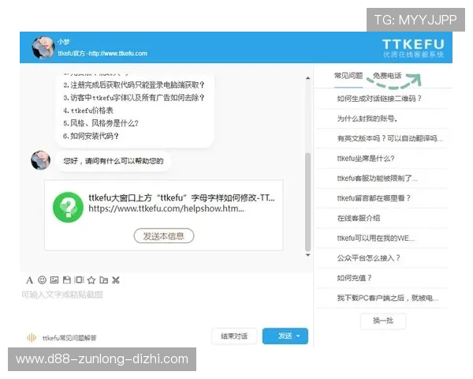This screenshot has width=473, height=379.
Task: Click the chat scrollbar up arrow
Action: [307, 78]
